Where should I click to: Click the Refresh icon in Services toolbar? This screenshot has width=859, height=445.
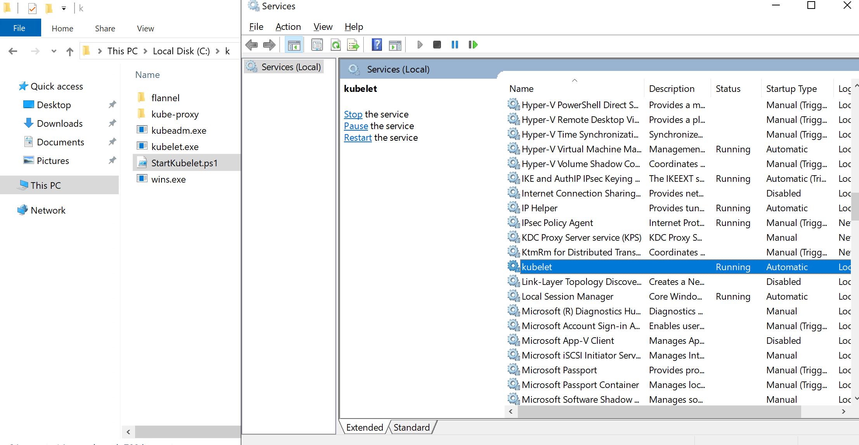(x=336, y=45)
